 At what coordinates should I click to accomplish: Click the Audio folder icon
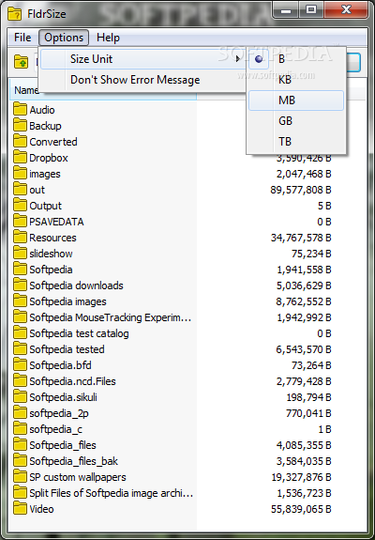point(20,110)
